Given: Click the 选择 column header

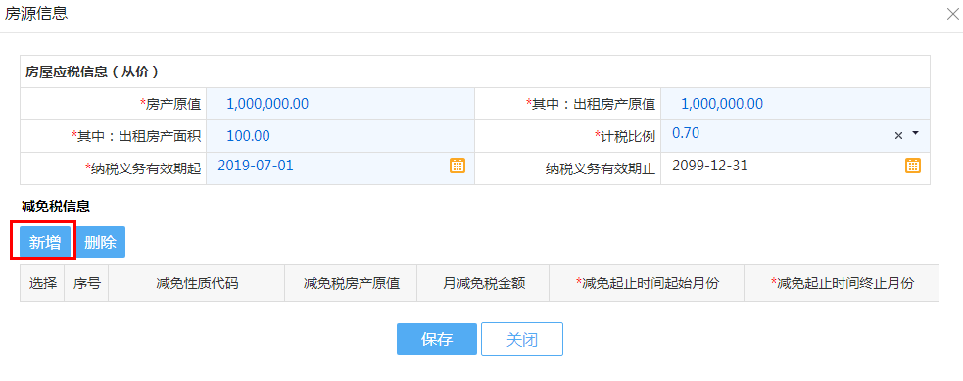Looking at the screenshot, I should click(x=42, y=283).
